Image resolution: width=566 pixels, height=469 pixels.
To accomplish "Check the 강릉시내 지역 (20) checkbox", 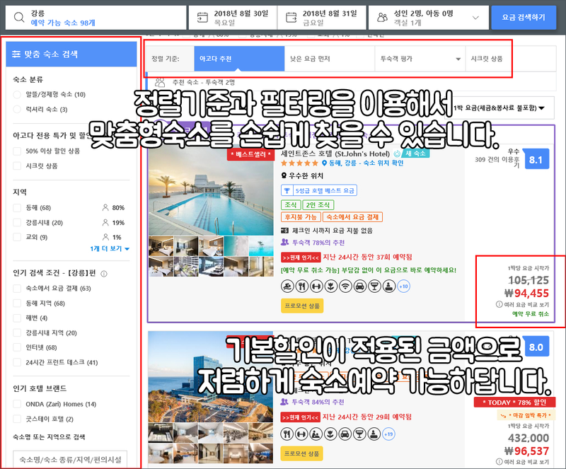I will tap(17, 332).
